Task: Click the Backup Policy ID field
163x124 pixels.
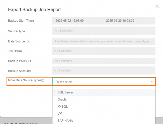Action: point(104,61)
